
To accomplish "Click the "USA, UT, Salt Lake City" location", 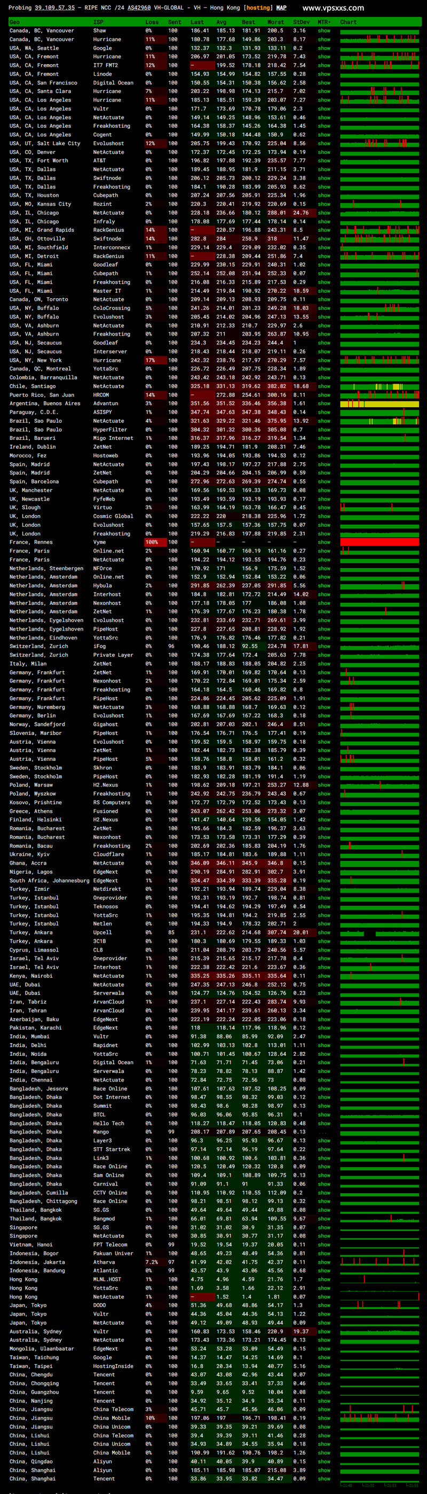I will (45, 143).
